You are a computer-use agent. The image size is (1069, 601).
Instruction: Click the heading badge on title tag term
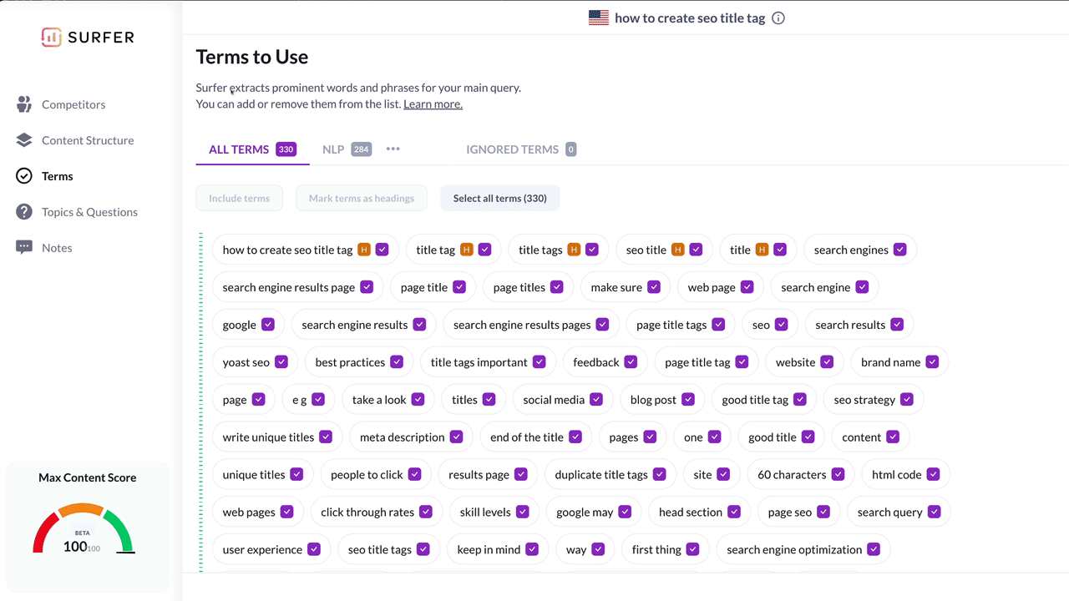[x=469, y=249]
